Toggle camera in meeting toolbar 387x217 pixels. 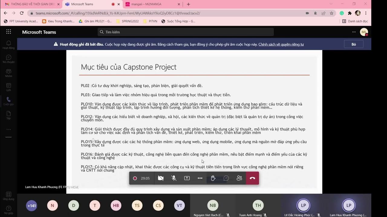tap(161, 178)
